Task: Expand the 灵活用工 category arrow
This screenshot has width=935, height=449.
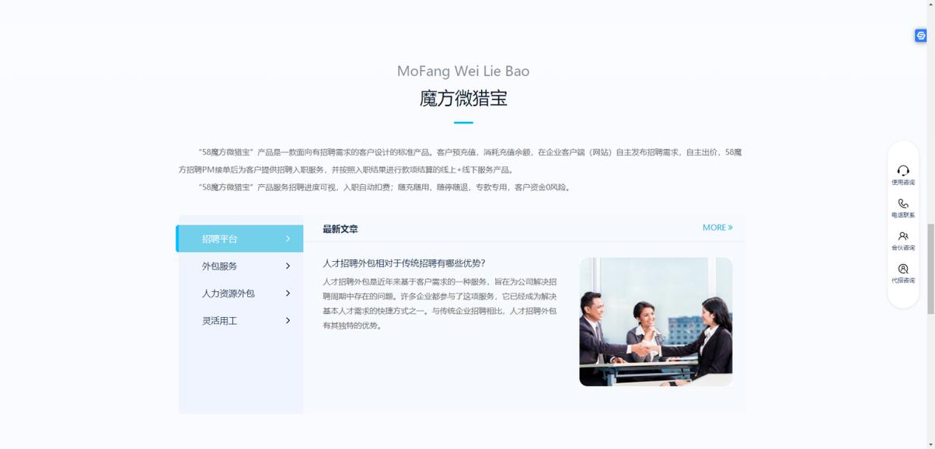Action: pyautogui.click(x=288, y=320)
